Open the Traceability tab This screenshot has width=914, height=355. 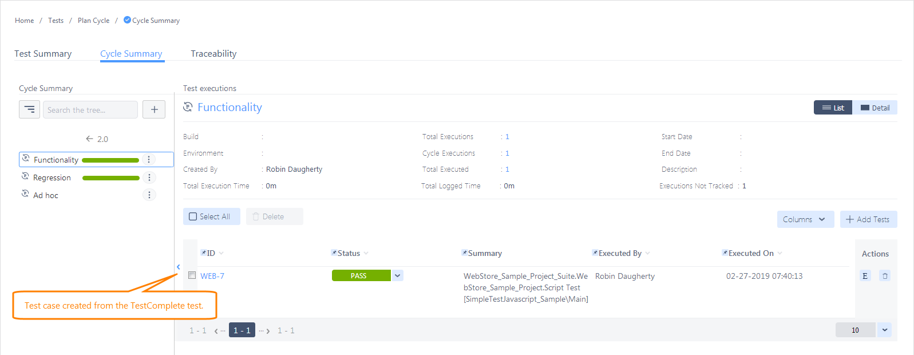click(213, 54)
